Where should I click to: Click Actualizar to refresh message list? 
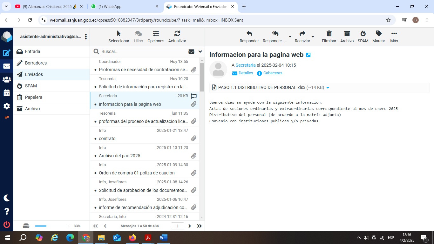177,37
